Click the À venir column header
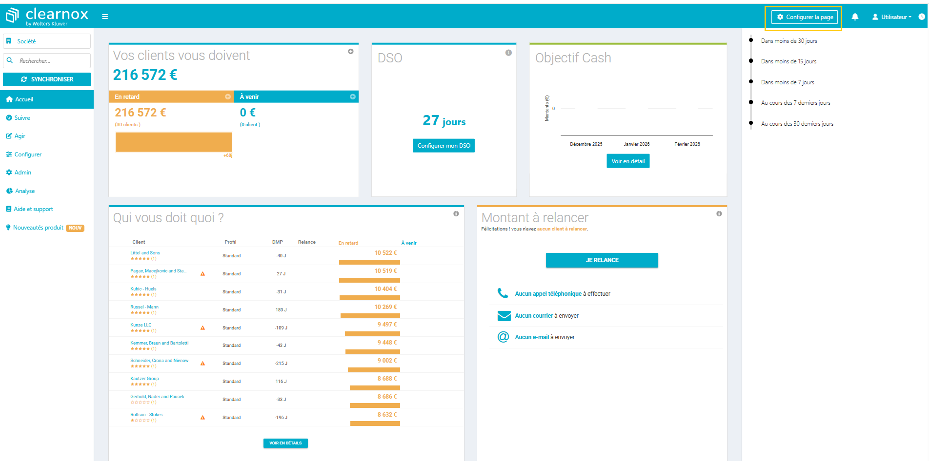Viewport: 929px width, 461px height. [x=409, y=243]
